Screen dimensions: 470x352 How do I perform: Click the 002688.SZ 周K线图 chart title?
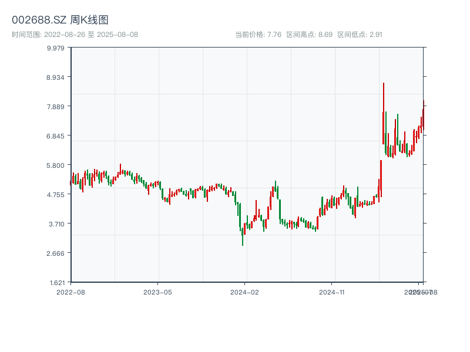[60, 20]
